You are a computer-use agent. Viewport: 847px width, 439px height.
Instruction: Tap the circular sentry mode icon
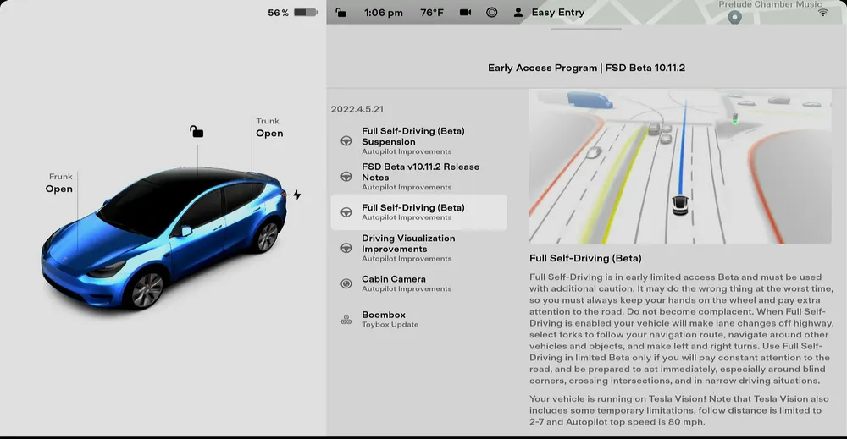tap(491, 12)
